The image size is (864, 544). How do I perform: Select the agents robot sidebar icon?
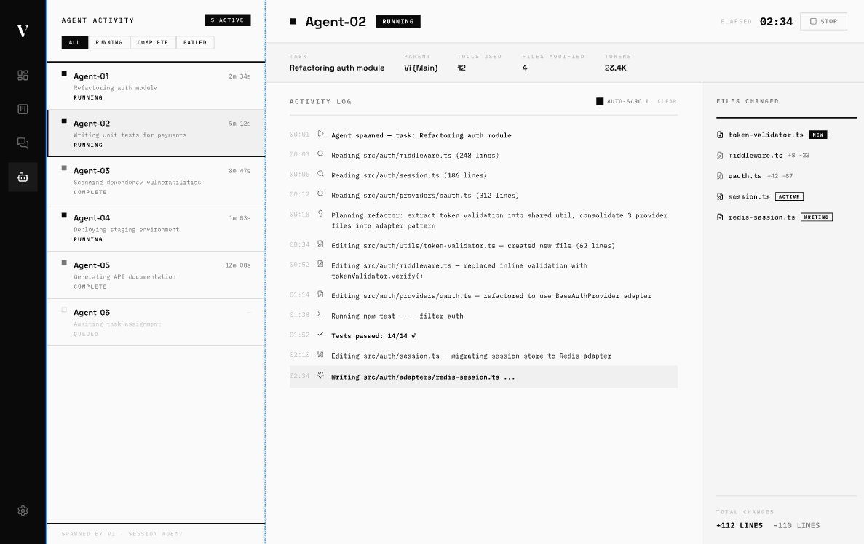click(x=23, y=177)
